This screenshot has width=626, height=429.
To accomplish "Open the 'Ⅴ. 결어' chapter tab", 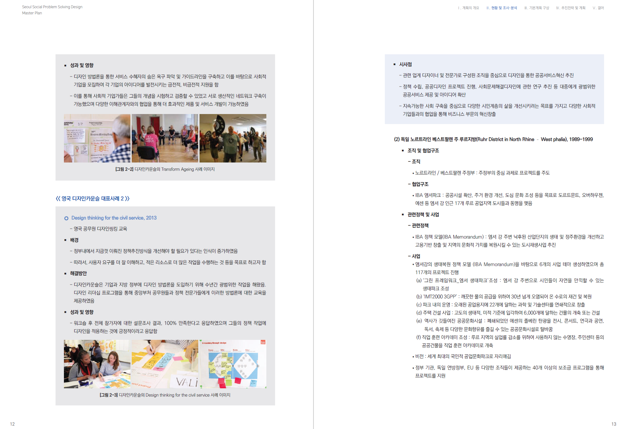I will (598, 8).
